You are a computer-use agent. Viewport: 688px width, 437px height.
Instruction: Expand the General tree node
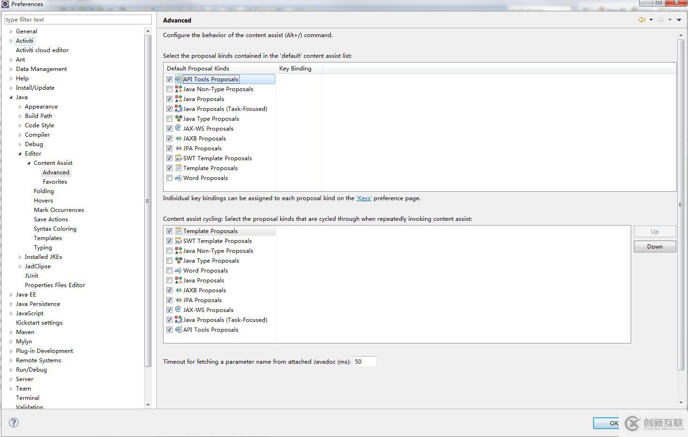tap(11, 31)
